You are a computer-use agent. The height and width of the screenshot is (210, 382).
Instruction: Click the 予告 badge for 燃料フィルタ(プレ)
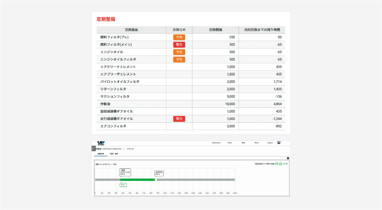point(179,37)
